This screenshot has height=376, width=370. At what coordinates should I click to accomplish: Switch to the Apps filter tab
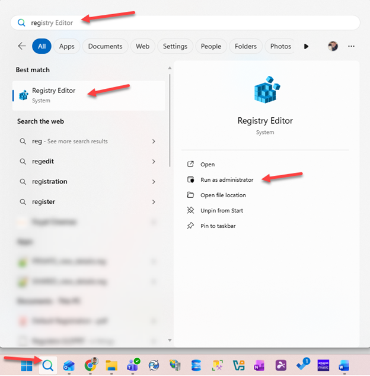pyautogui.click(x=67, y=46)
